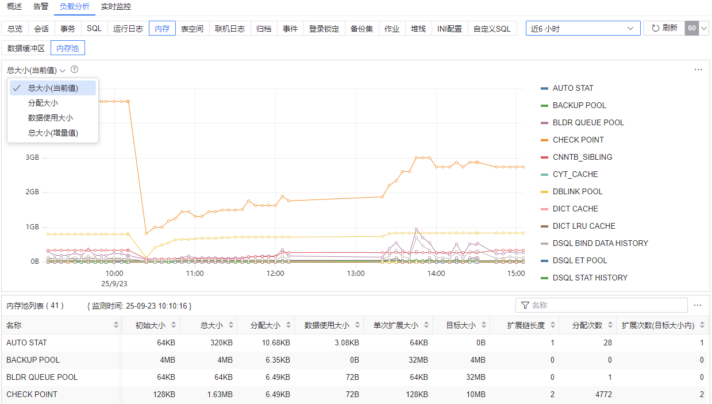This screenshot has width=712, height=404.
Task: Go to the 总览 sub tab
Action: tap(15, 29)
